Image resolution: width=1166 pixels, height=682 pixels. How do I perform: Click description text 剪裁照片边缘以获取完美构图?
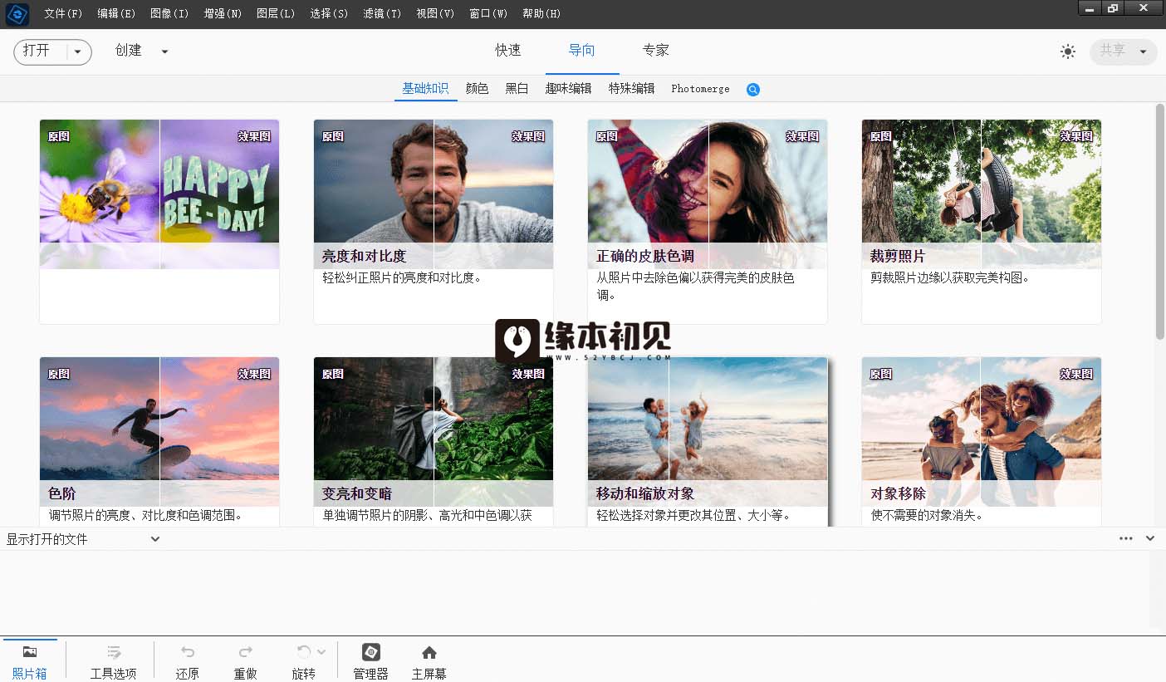[x=950, y=278]
